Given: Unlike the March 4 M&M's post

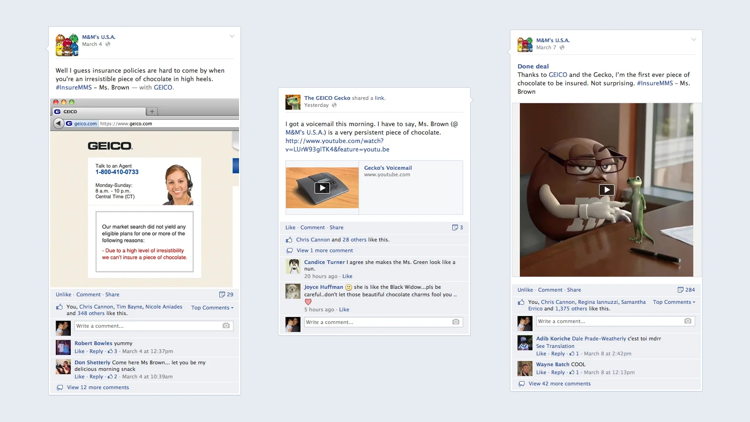Looking at the screenshot, I should (x=63, y=294).
